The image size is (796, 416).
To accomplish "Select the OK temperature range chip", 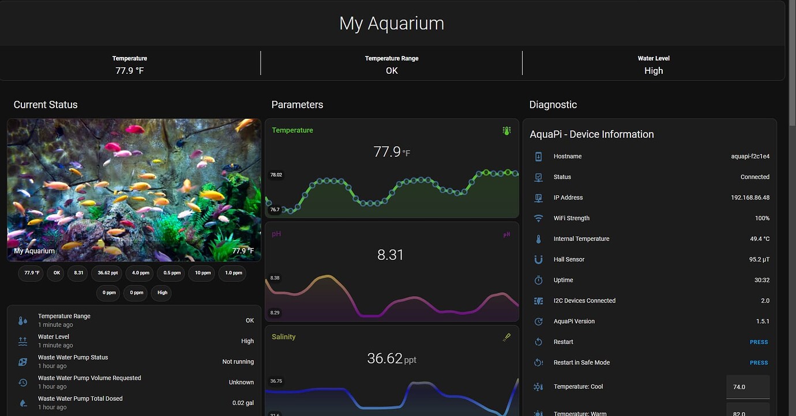I will pyautogui.click(x=55, y=273).
